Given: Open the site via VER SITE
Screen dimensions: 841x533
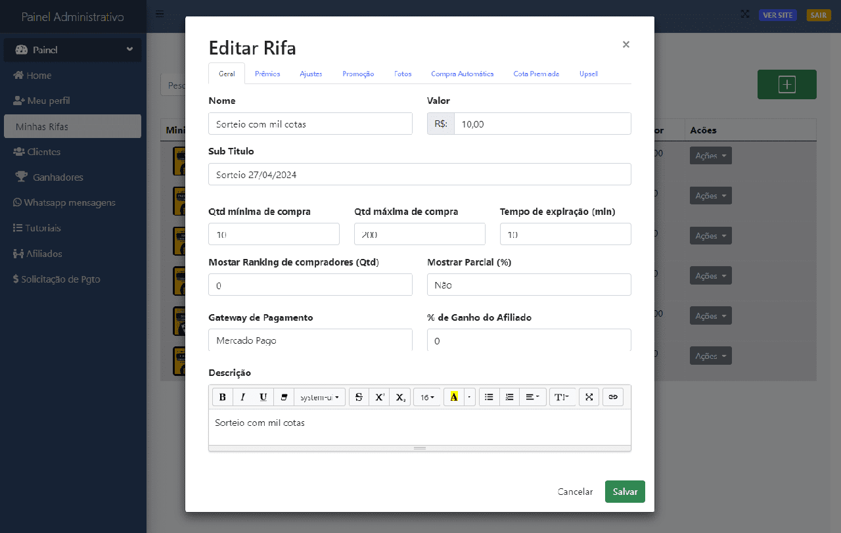Looking at the screenshot, I should click(778, 14).
